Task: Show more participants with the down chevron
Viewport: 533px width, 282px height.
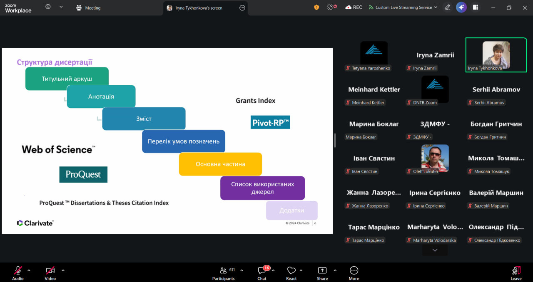Action: coord(435,250)
